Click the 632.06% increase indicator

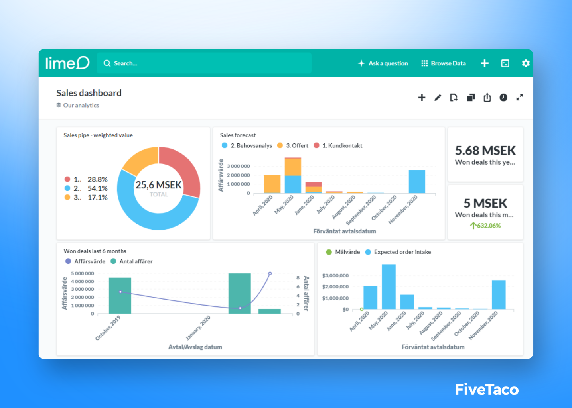(x=485, y=226)
